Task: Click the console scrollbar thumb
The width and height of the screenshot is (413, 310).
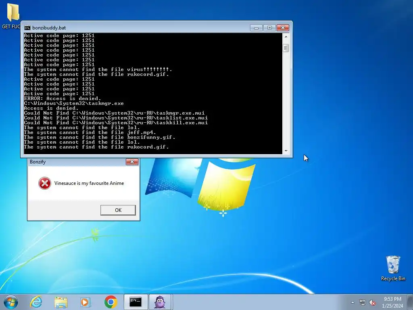Action: tap(286, 48)
